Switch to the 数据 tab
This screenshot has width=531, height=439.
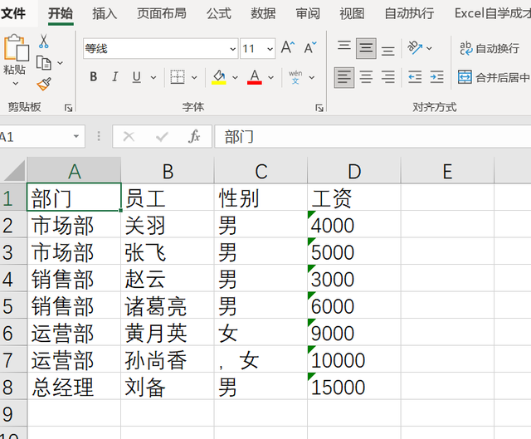click(x=263, y=13)
